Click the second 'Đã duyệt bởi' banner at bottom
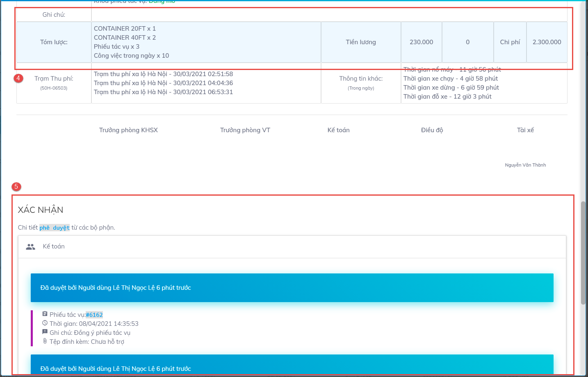Image resolution: width=588 pixels, height=377 pixels. (x=292, y=366)
